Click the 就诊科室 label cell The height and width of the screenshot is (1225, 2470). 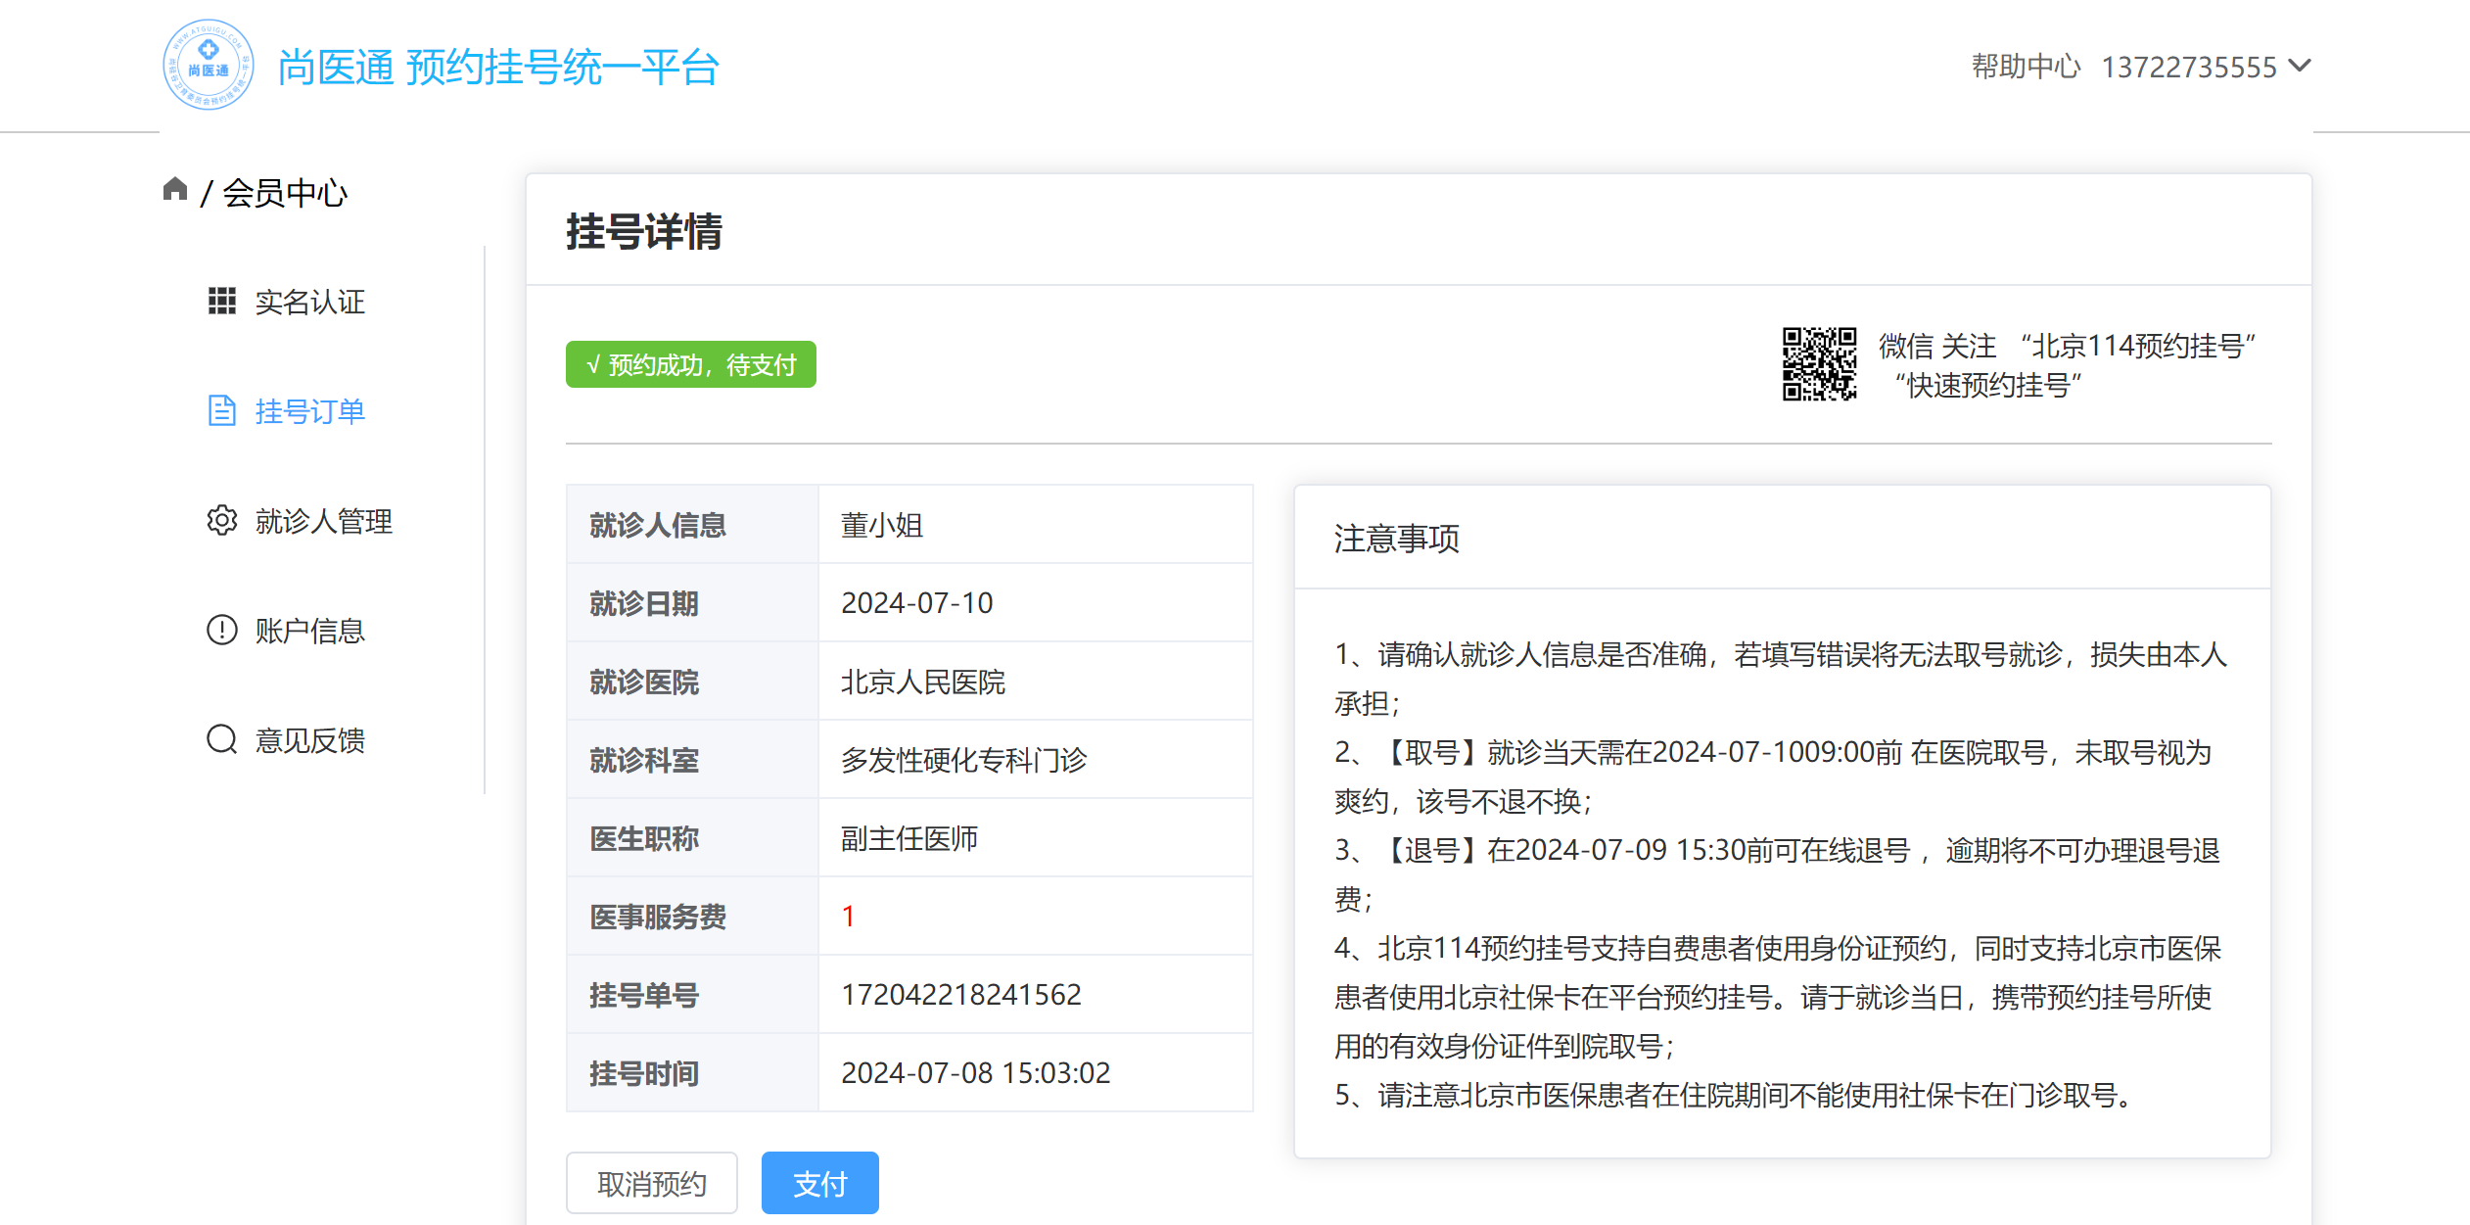click(692, 759)
